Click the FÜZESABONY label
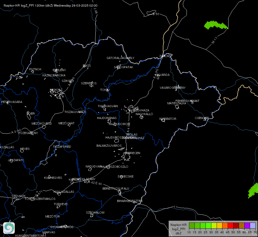Viewport: 258px width, 237px height. click(x=28, y=133)
